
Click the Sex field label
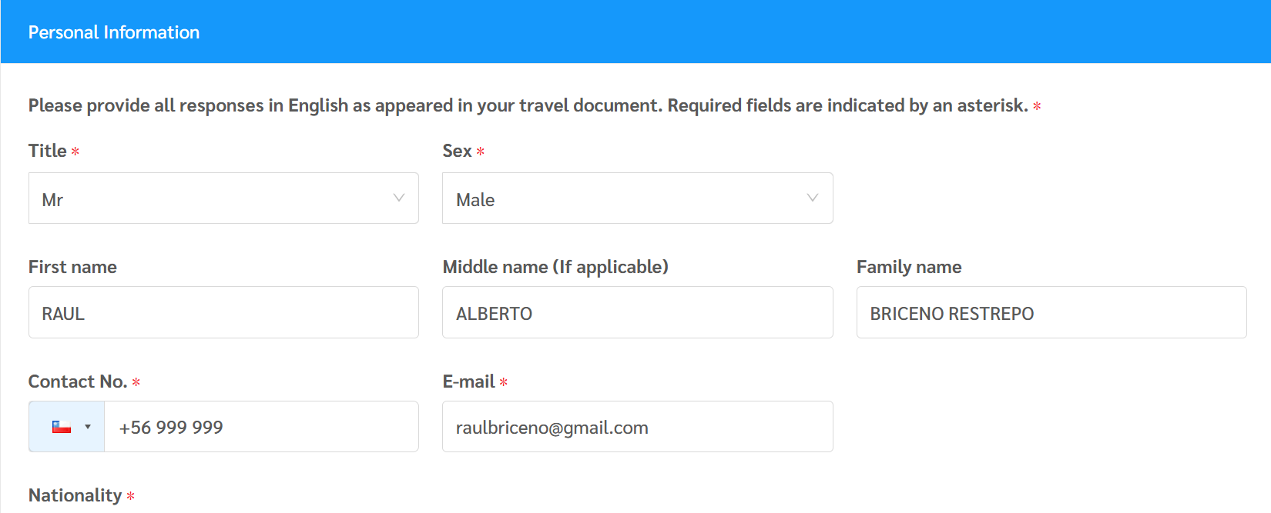(x=457, y=151)
